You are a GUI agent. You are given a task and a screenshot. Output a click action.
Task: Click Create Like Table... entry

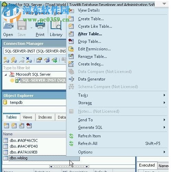tap(95, 26)
